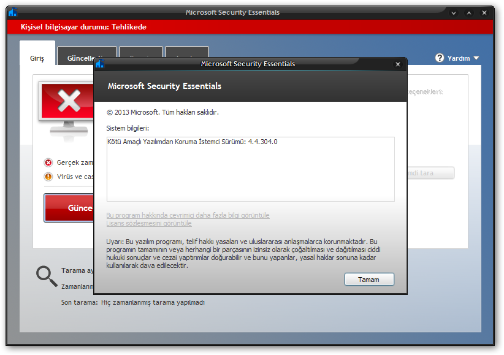The image size is (504, 355).
Task: Click 'Kişisel bilgisayar durumu: Tehlikede' status banner
Action: coord(250,27)
